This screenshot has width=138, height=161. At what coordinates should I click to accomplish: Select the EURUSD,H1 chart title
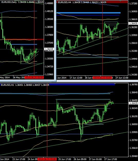click(7, 85)
